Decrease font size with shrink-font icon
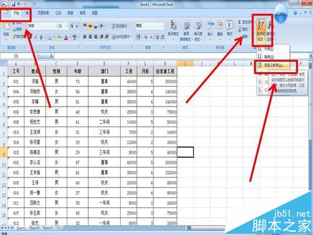The height and width of the screenshot is (235, 313). [77, 26]
